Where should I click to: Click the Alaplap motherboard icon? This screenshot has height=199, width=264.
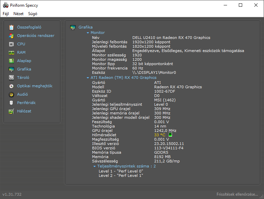[x=11, y=61]
